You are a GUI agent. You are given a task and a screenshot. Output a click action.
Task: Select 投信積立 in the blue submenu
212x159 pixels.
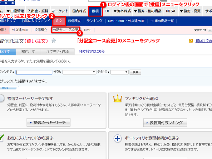[74, 21]
